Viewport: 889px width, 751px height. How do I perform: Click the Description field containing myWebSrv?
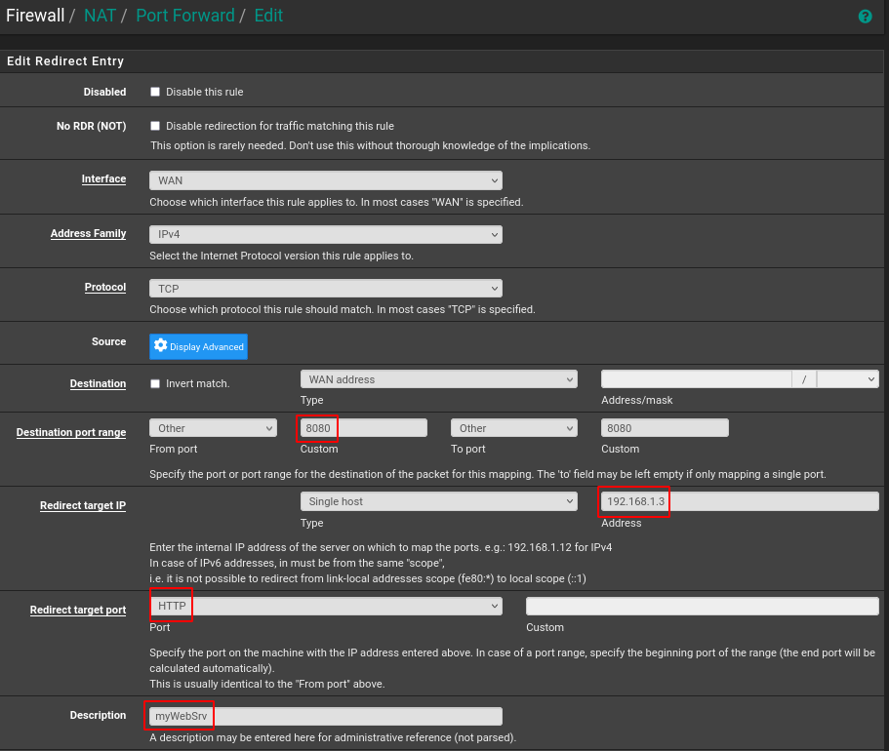click(x=325, y=717)
